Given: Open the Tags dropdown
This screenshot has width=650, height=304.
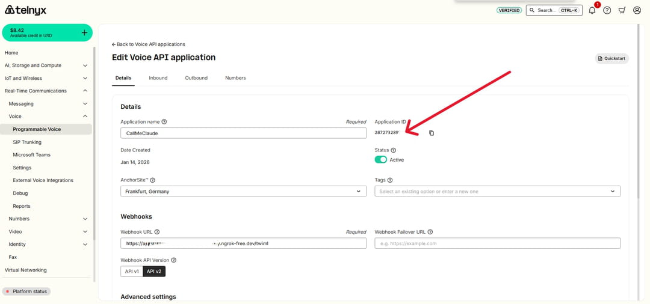Looking at the screenshot, I should [x=497, y=192].
